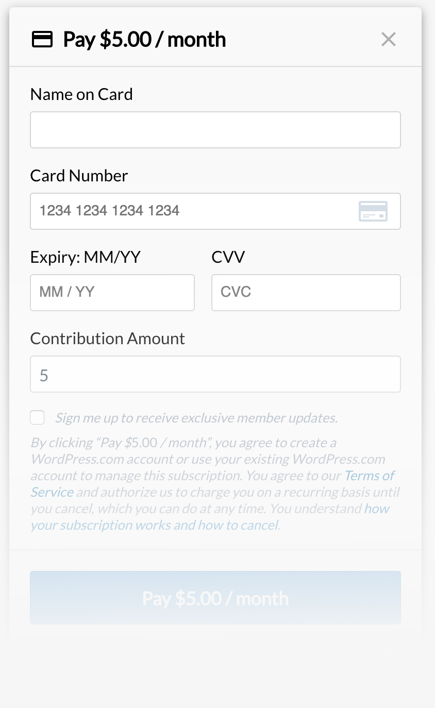Open the Terms of Service link
Viewport: 435px width, 708px height.
point(369,476)
